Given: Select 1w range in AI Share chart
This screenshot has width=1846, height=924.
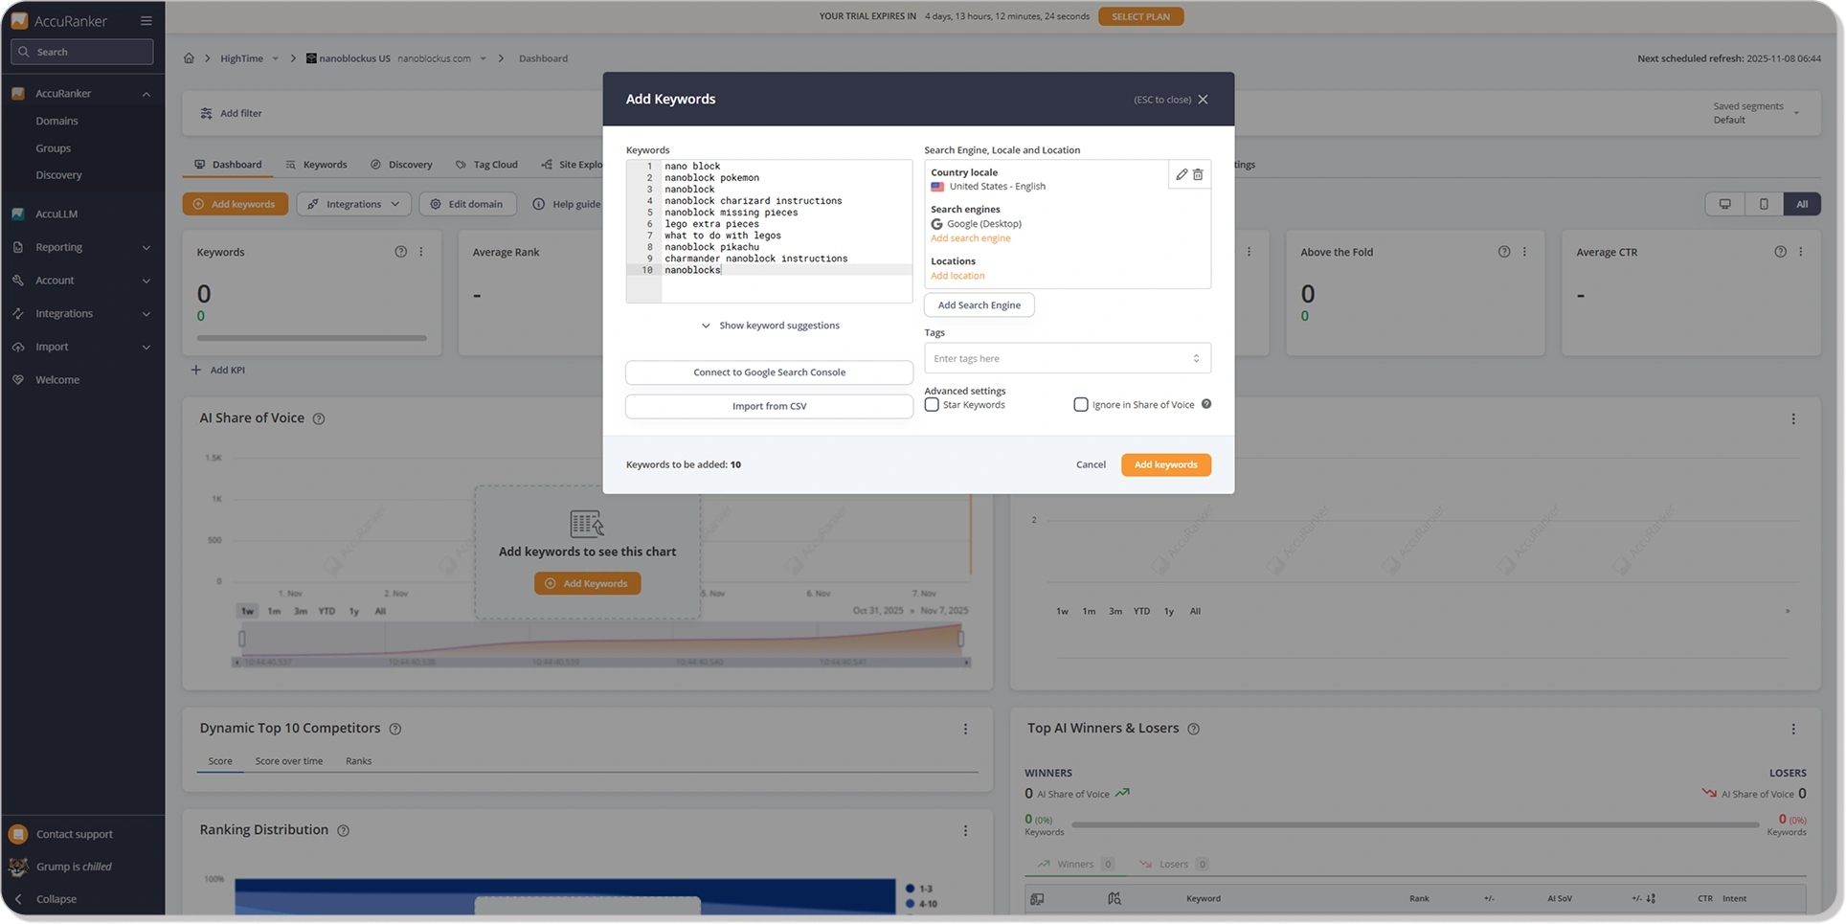Looking at the screenshot, I should [248, 611].
